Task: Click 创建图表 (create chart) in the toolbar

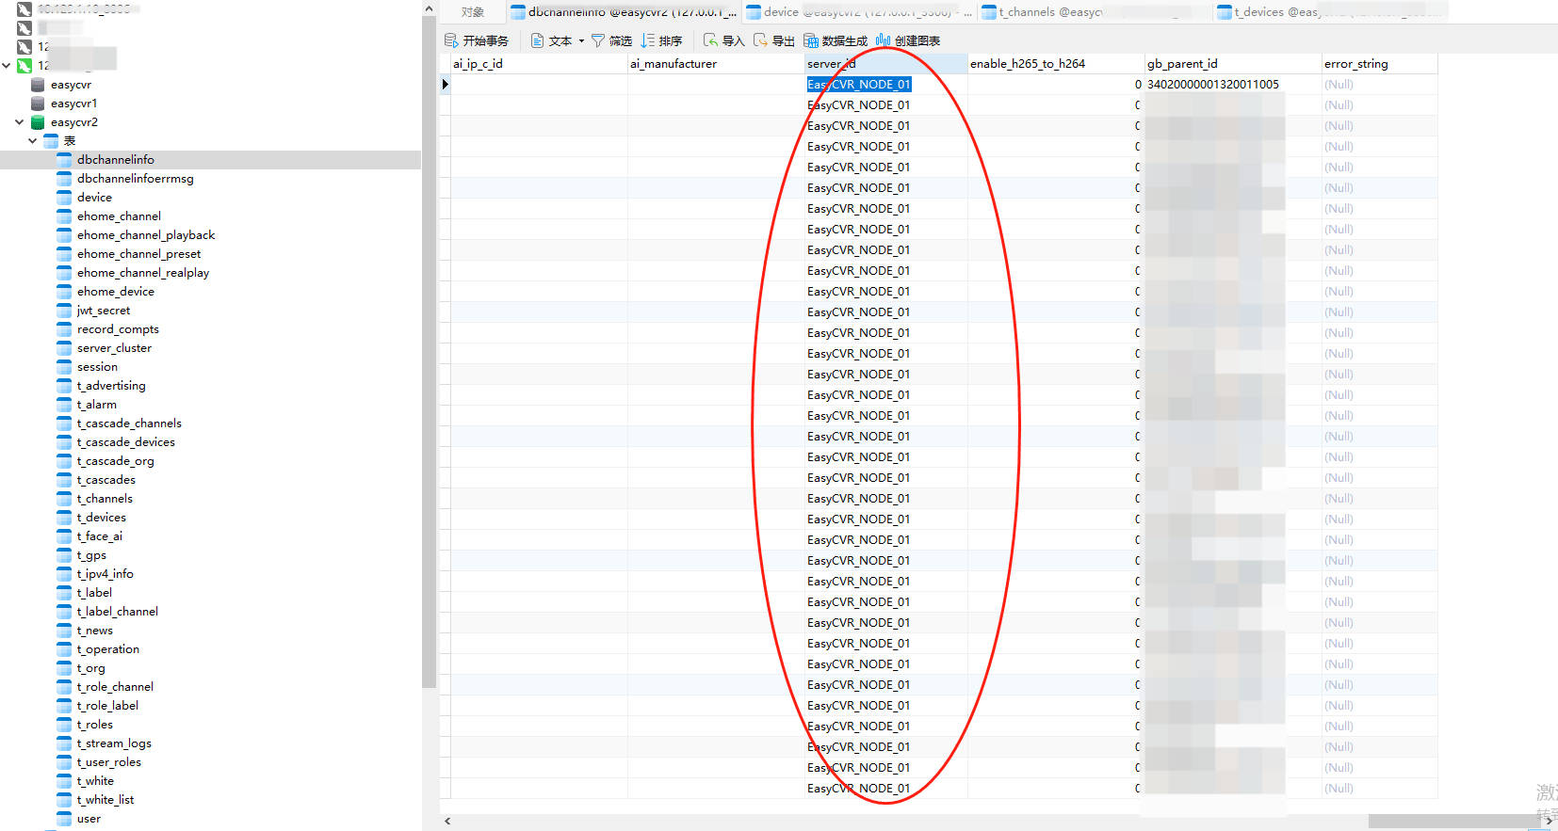Action: tap(908, 40)
